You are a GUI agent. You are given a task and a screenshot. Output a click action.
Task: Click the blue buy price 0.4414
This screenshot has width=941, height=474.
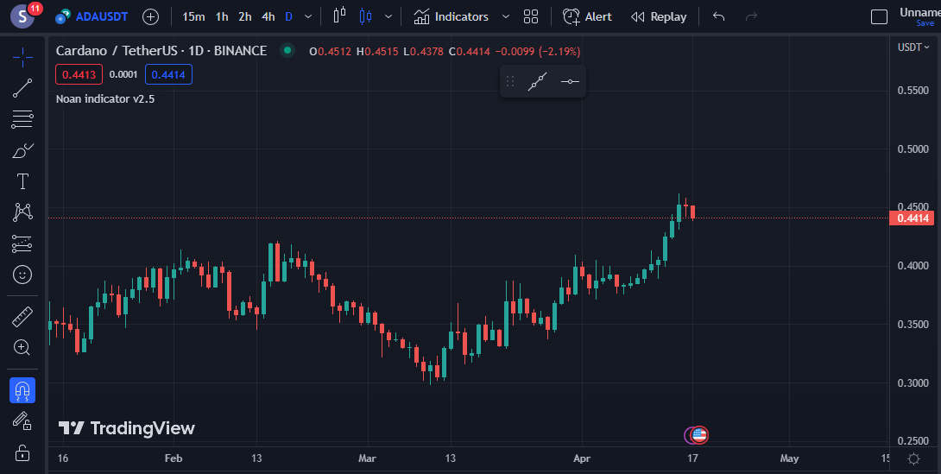click(x=168, y=74)
